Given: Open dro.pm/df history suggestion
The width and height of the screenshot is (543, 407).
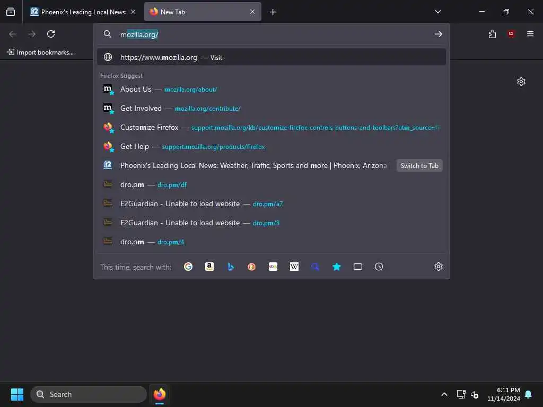Looking at the screenshot, I should coord(271,184).
